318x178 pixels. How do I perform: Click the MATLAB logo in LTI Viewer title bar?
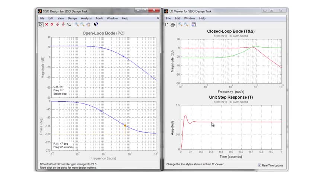coord(166,11)
